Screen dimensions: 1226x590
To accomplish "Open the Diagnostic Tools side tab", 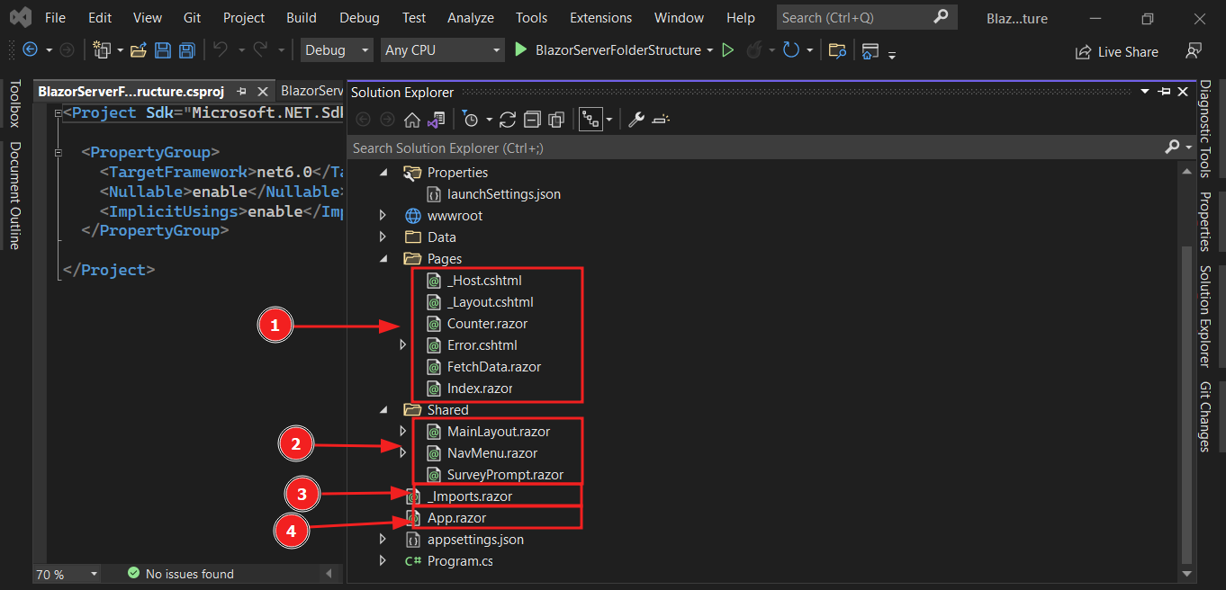I will pos(1205,129).
